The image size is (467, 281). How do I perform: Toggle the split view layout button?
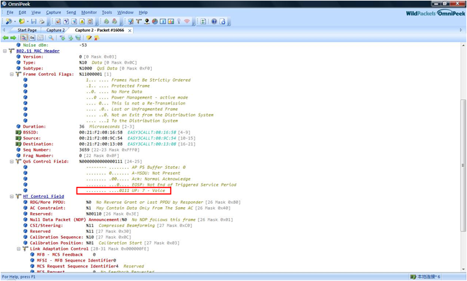click(x=40, y=38)
